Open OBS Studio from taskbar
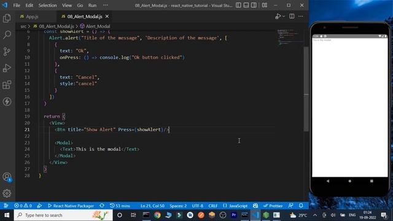393x221 pixels. [222, 215]
